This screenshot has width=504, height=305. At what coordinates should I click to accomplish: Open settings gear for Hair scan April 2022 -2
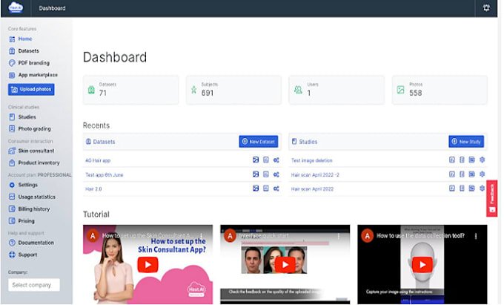[483, 174]
